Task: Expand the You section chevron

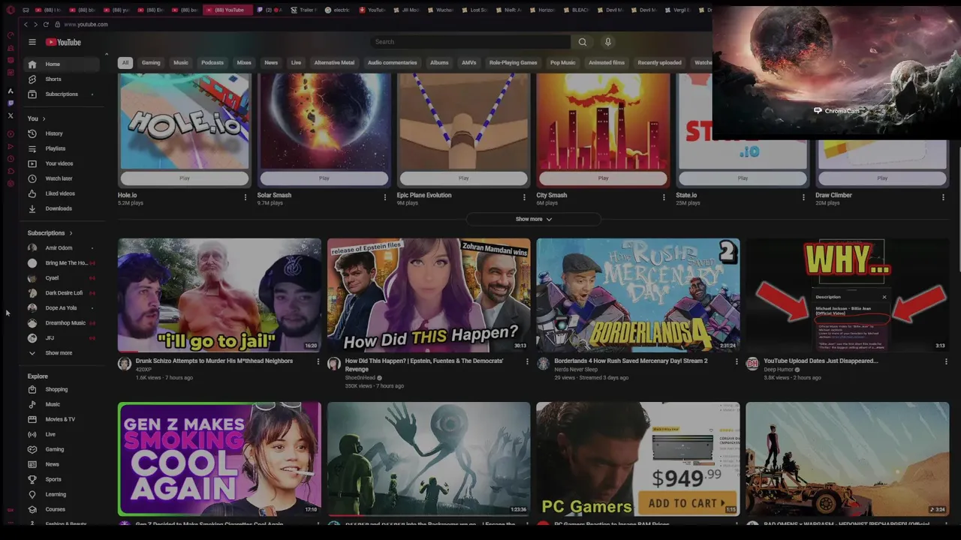Action: pos(44,118)
